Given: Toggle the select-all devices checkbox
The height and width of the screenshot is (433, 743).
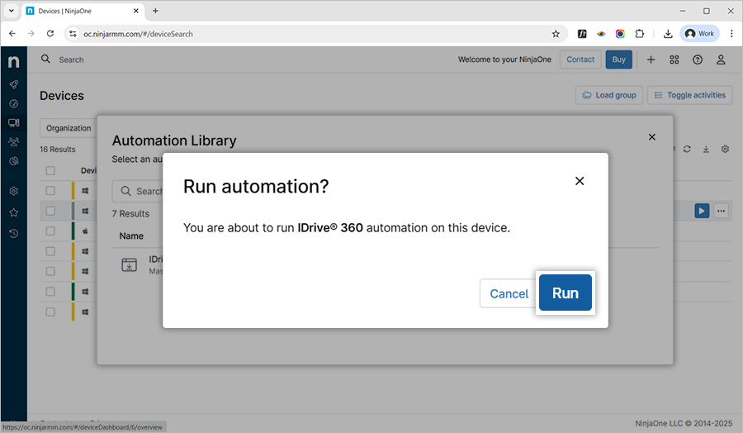Looking at the screenshot, I should coord(50,170).
